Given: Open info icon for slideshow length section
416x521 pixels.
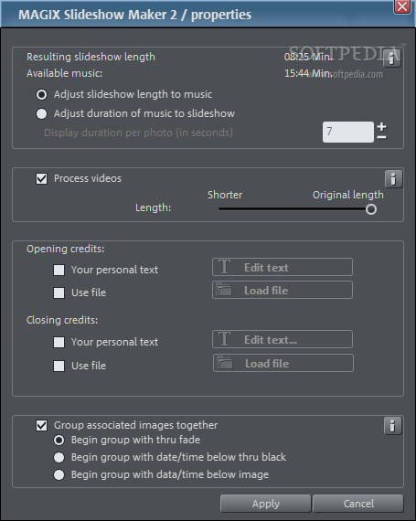Looking at the screenshot, I should 392,58.
